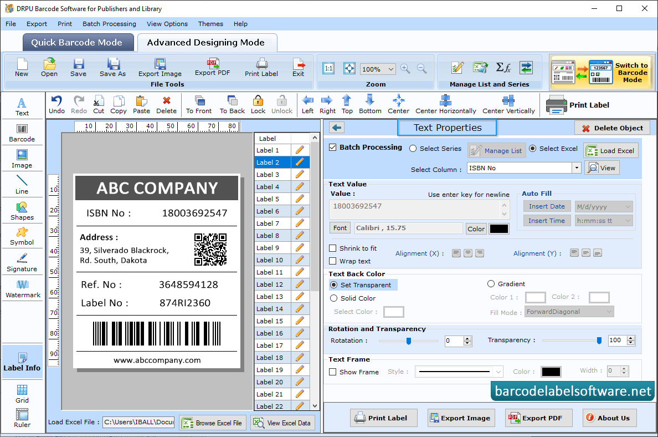Open the Font chooser button
658x437 pixels.
click(340, 228)
